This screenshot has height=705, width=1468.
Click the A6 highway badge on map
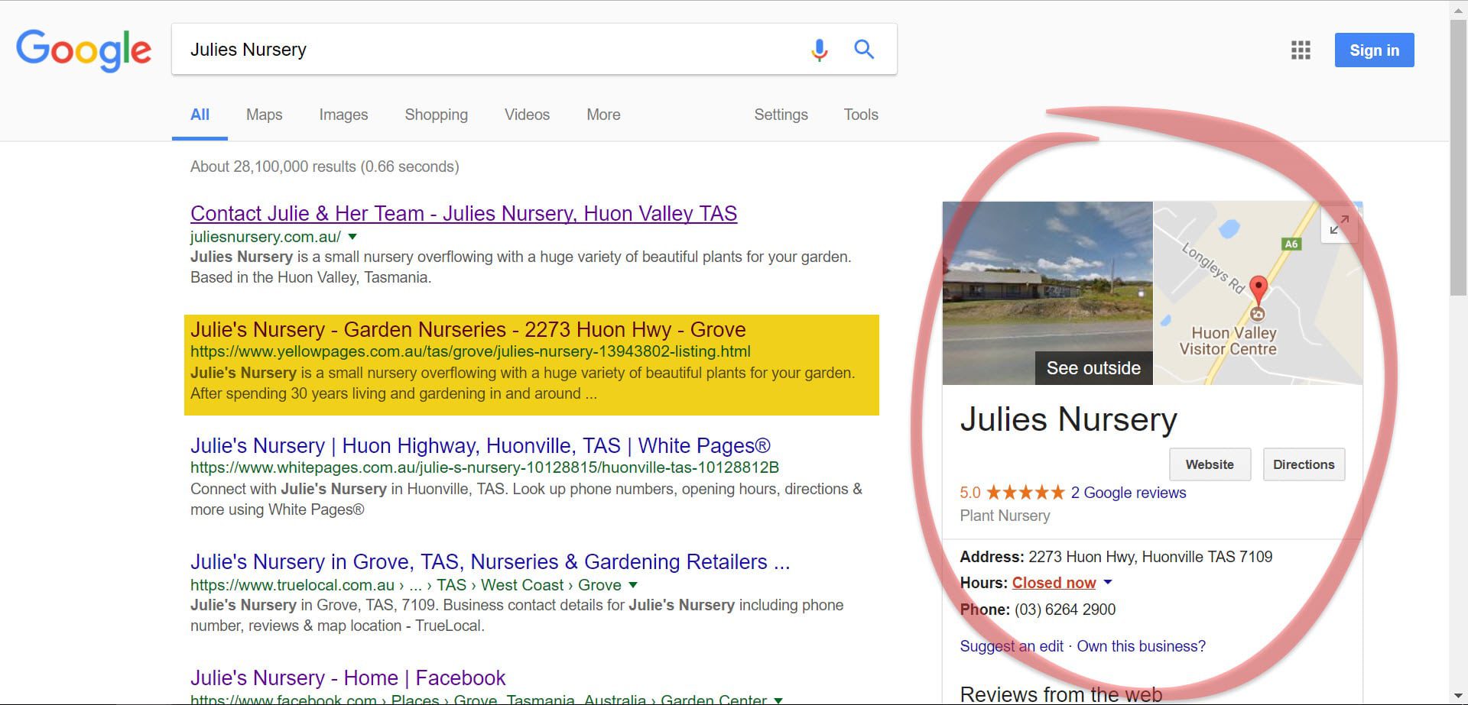click(1291, 244)
